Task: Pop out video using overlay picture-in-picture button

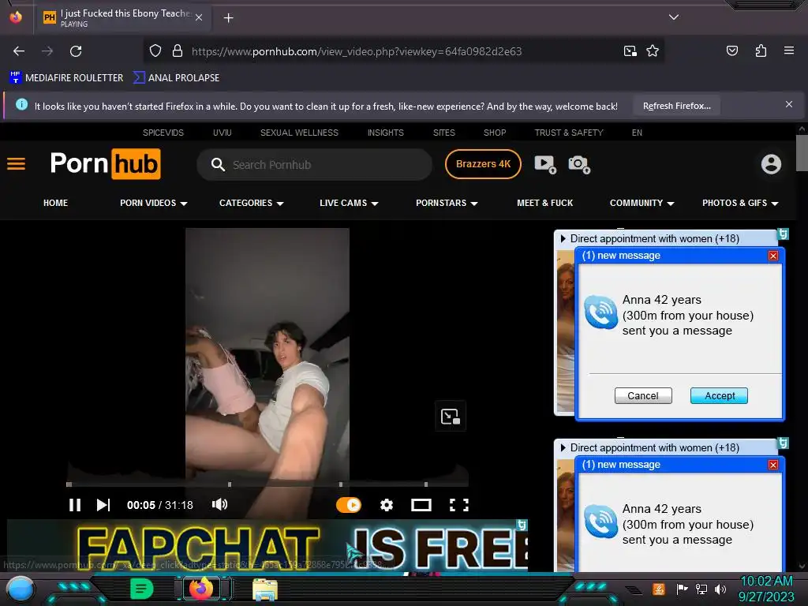Action: coord(451,416)
